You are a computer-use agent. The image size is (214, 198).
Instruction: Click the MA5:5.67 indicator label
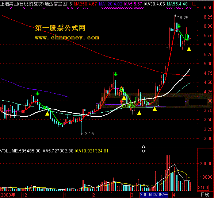point(133,4)
